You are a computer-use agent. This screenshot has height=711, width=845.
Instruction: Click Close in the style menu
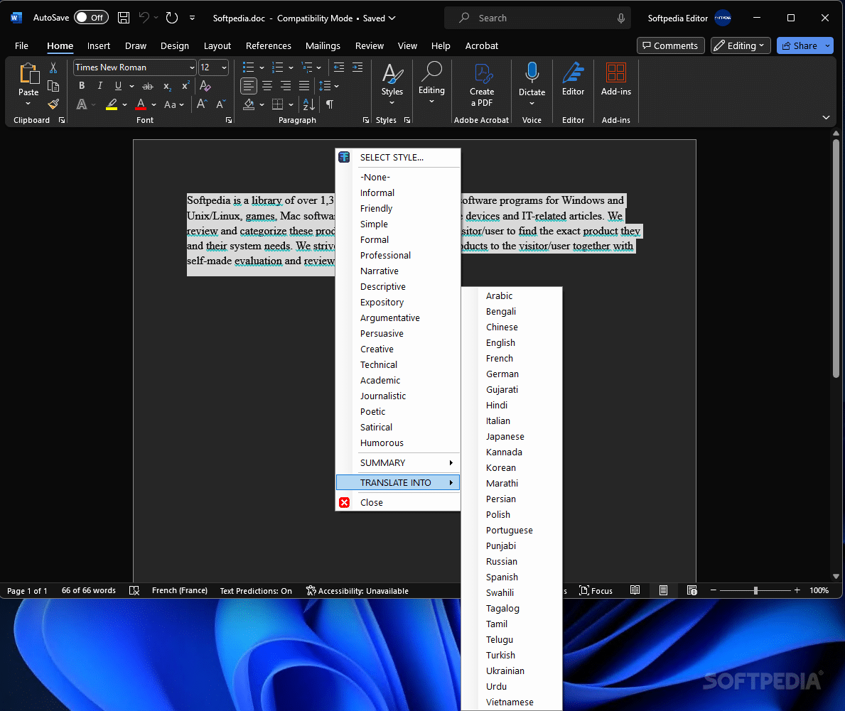point(398,503)
